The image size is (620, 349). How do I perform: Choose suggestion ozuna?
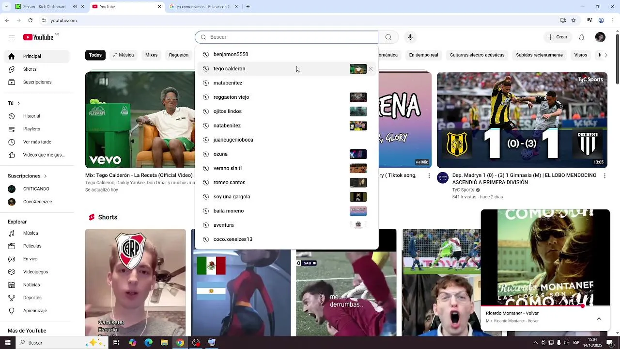tap(286, 154)
